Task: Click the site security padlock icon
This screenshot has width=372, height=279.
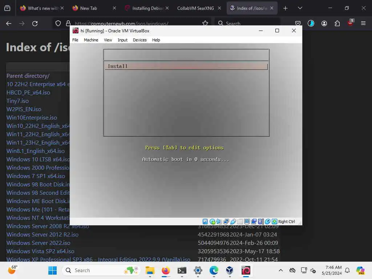Action: coord(68,23)
